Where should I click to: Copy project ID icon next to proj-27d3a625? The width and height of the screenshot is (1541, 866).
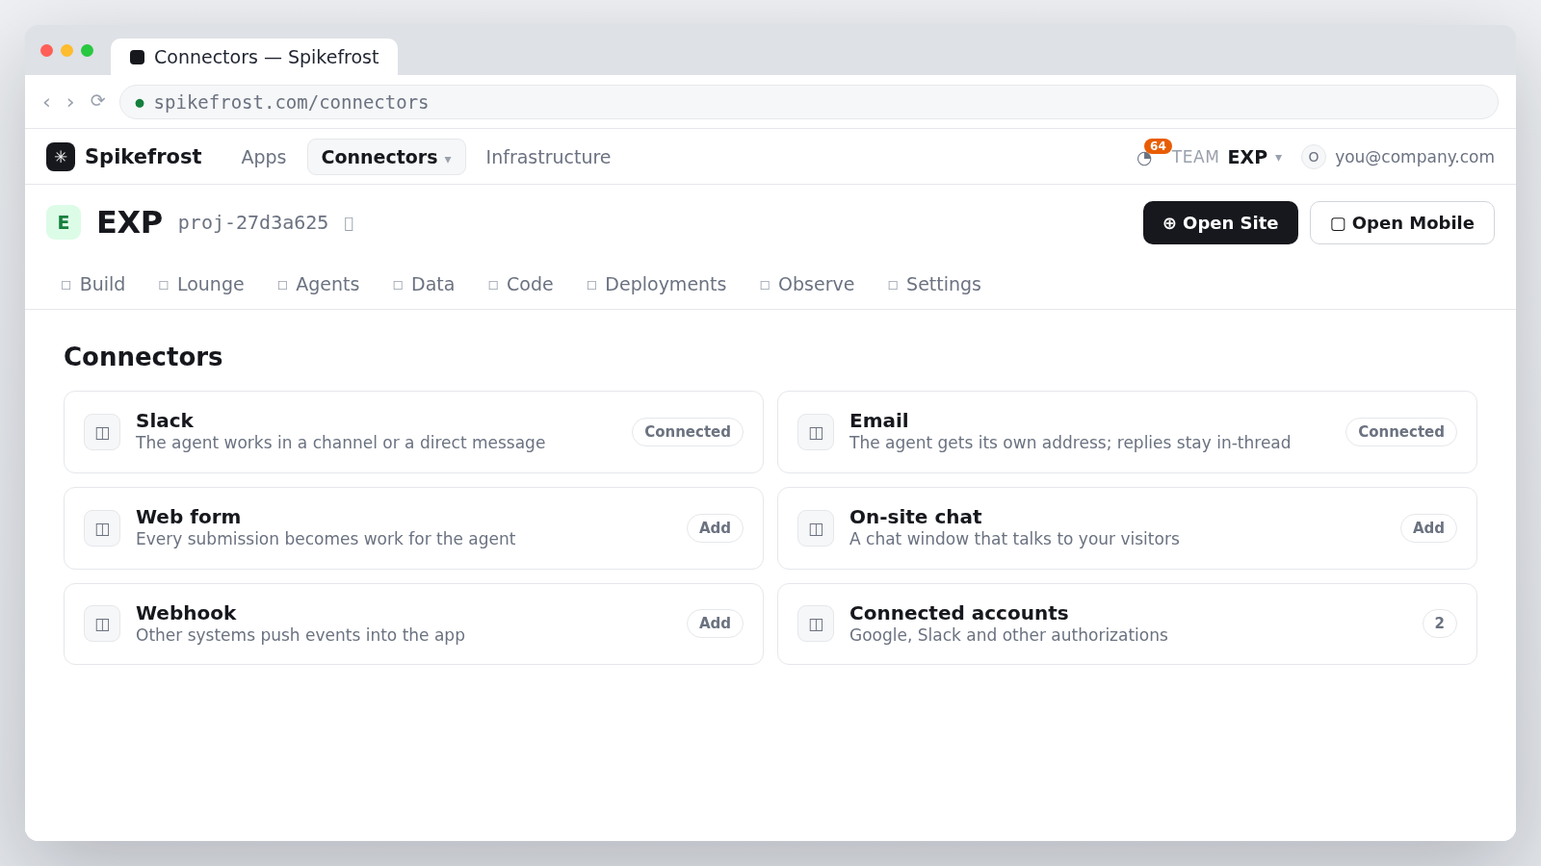349,223
